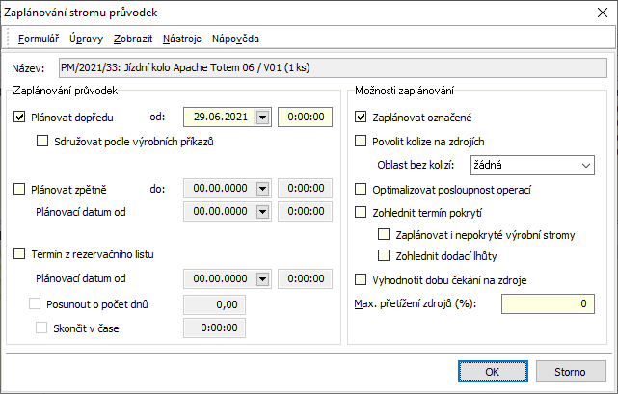Screen dimensions: 618x394
Task: Open the Zobrazit menu
Action: pyautogui.click(x=131, y=39)
